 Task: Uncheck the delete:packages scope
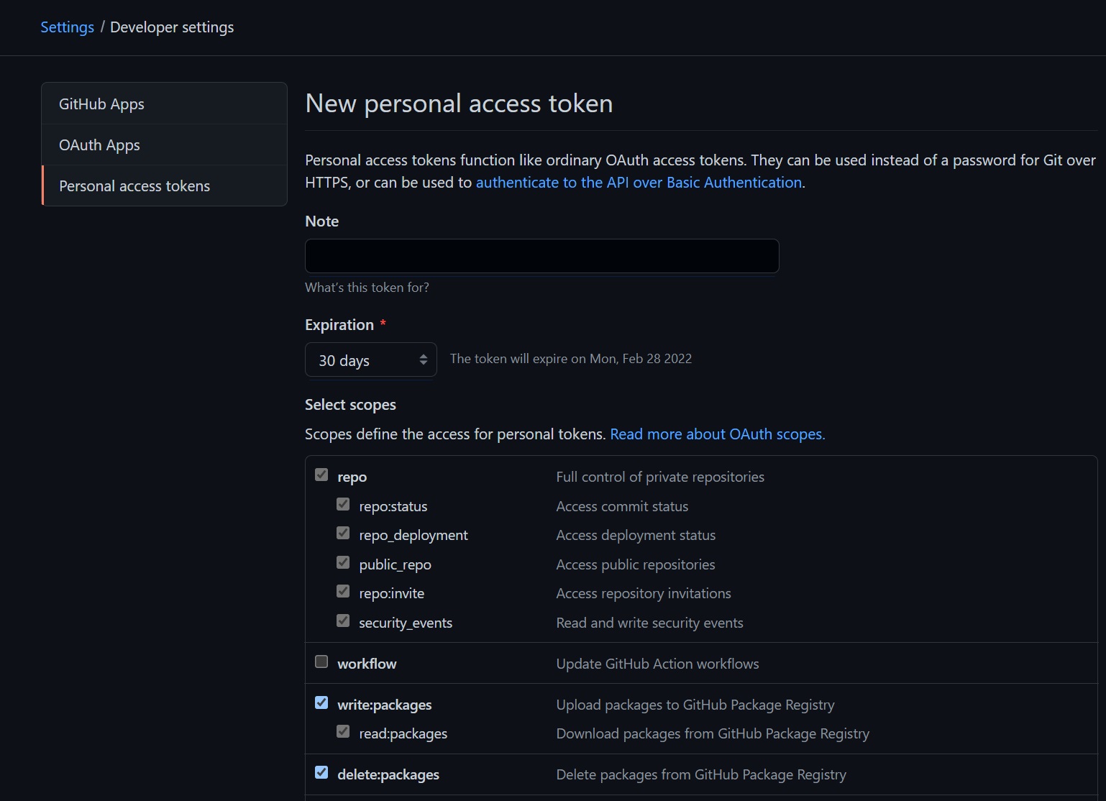[321, 773]
